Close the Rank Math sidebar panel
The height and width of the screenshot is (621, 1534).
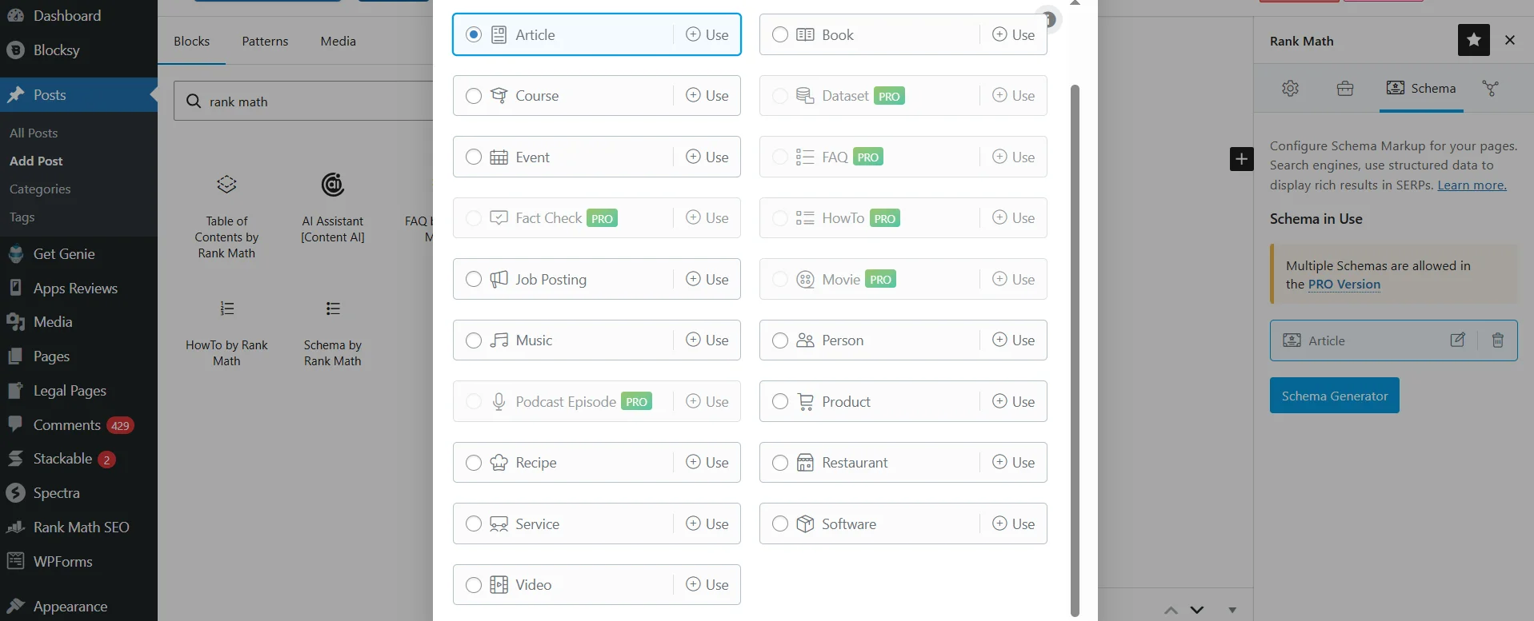(1510, 40)
